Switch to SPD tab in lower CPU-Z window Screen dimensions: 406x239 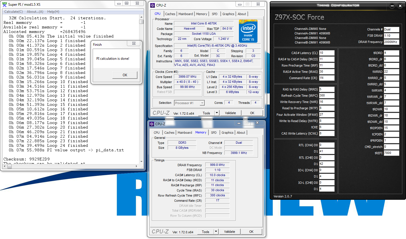coord(214,133)
